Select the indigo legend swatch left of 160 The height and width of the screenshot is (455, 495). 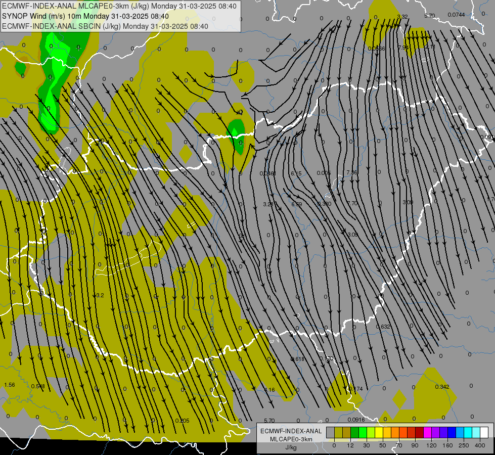[444, 432]
